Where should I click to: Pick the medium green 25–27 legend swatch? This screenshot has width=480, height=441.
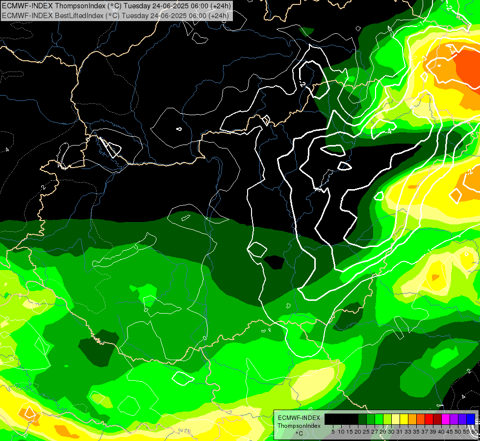coord(371,419)
